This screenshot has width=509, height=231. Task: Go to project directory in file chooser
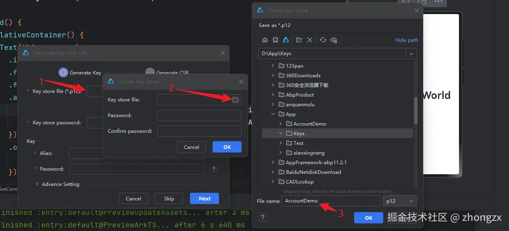point(286,40)
